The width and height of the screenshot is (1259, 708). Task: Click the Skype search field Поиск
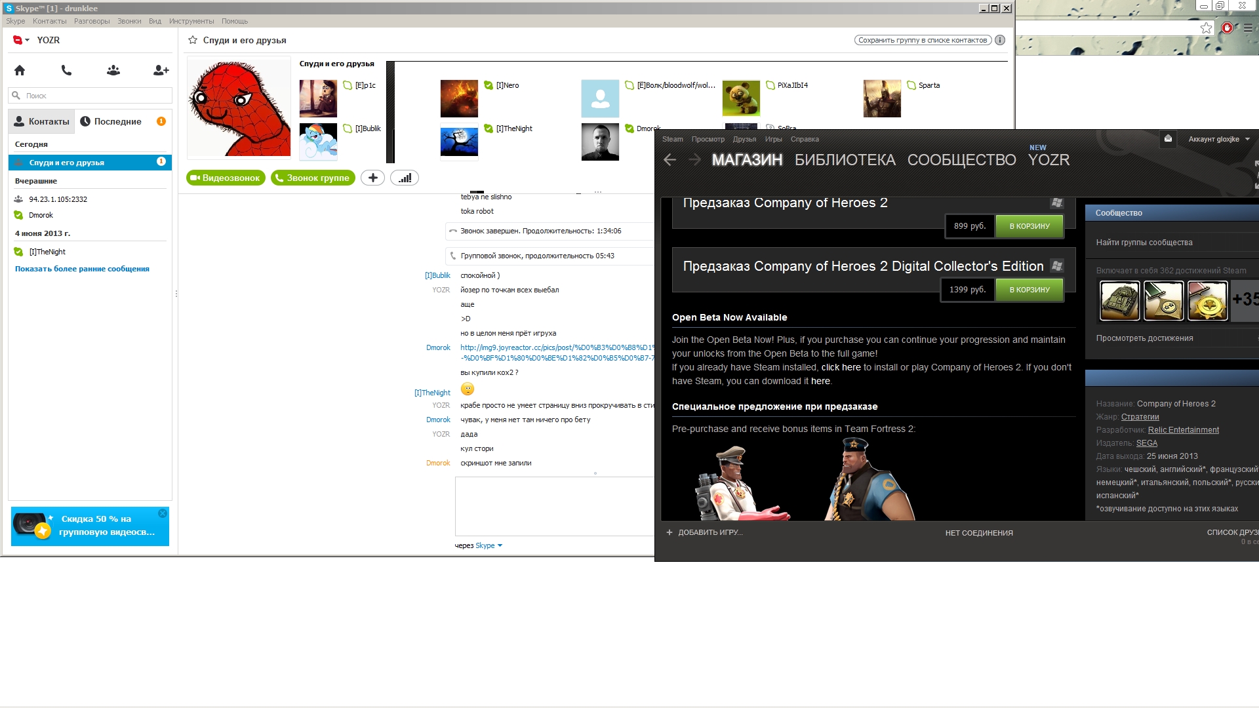(90, 96)
